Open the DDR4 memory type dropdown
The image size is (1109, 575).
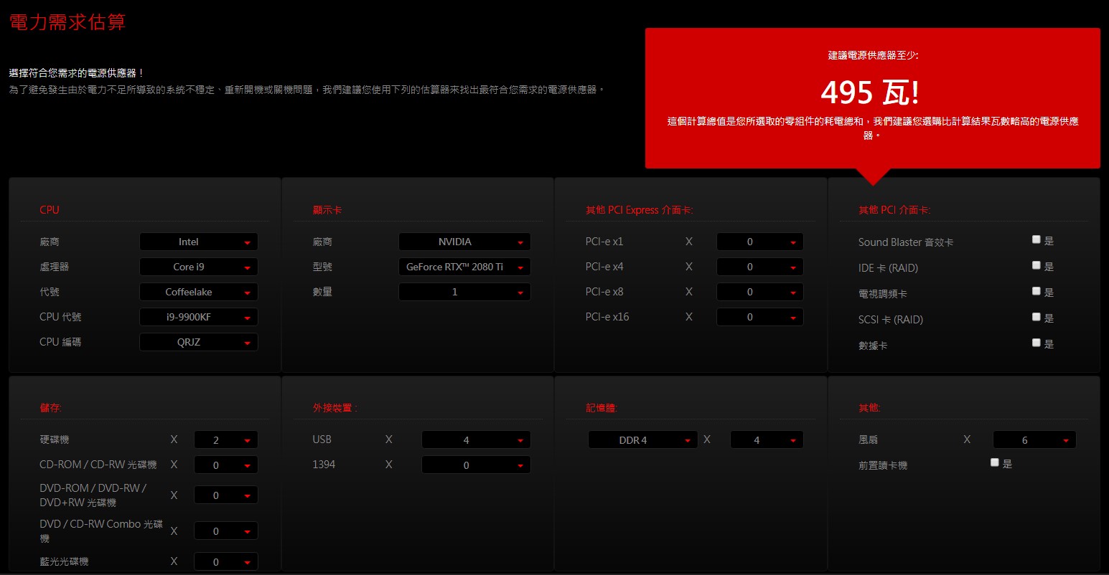pyautogui.click(x=642, y=440)
